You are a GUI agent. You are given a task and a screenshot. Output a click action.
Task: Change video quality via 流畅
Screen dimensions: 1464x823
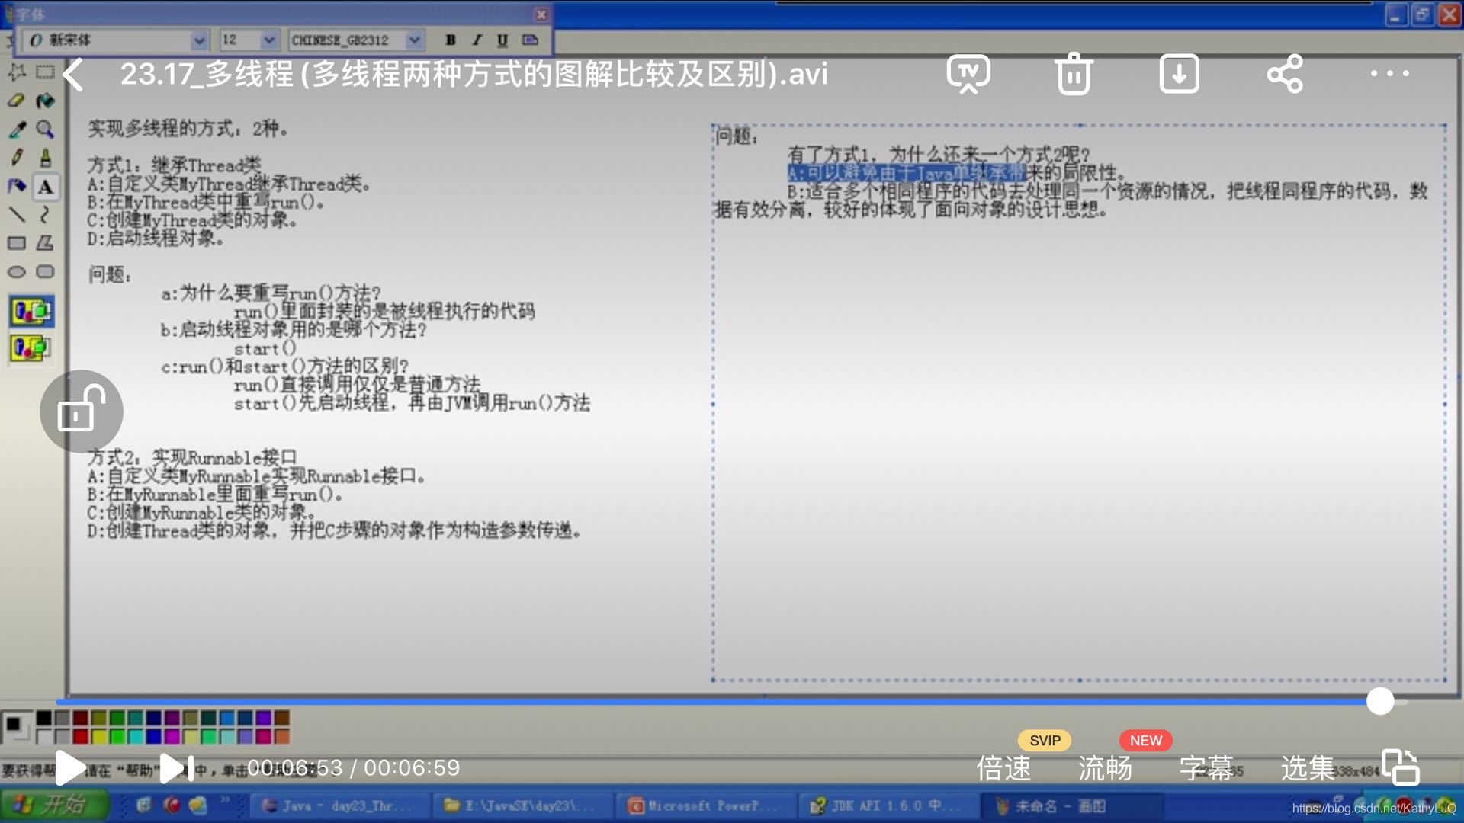[1105, 768]
